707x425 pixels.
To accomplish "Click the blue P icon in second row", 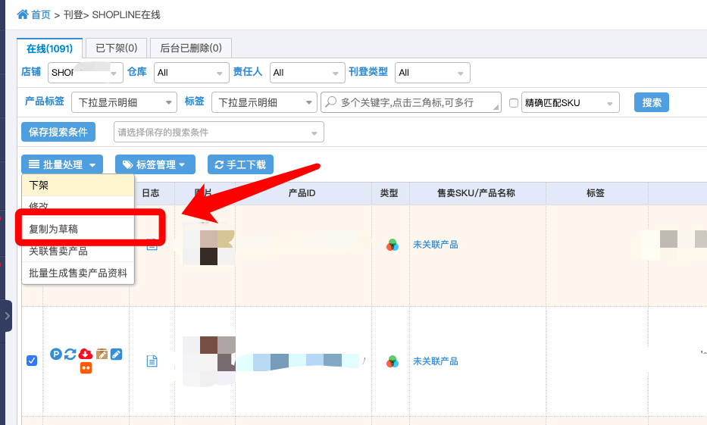I will [x=55, y=355].
